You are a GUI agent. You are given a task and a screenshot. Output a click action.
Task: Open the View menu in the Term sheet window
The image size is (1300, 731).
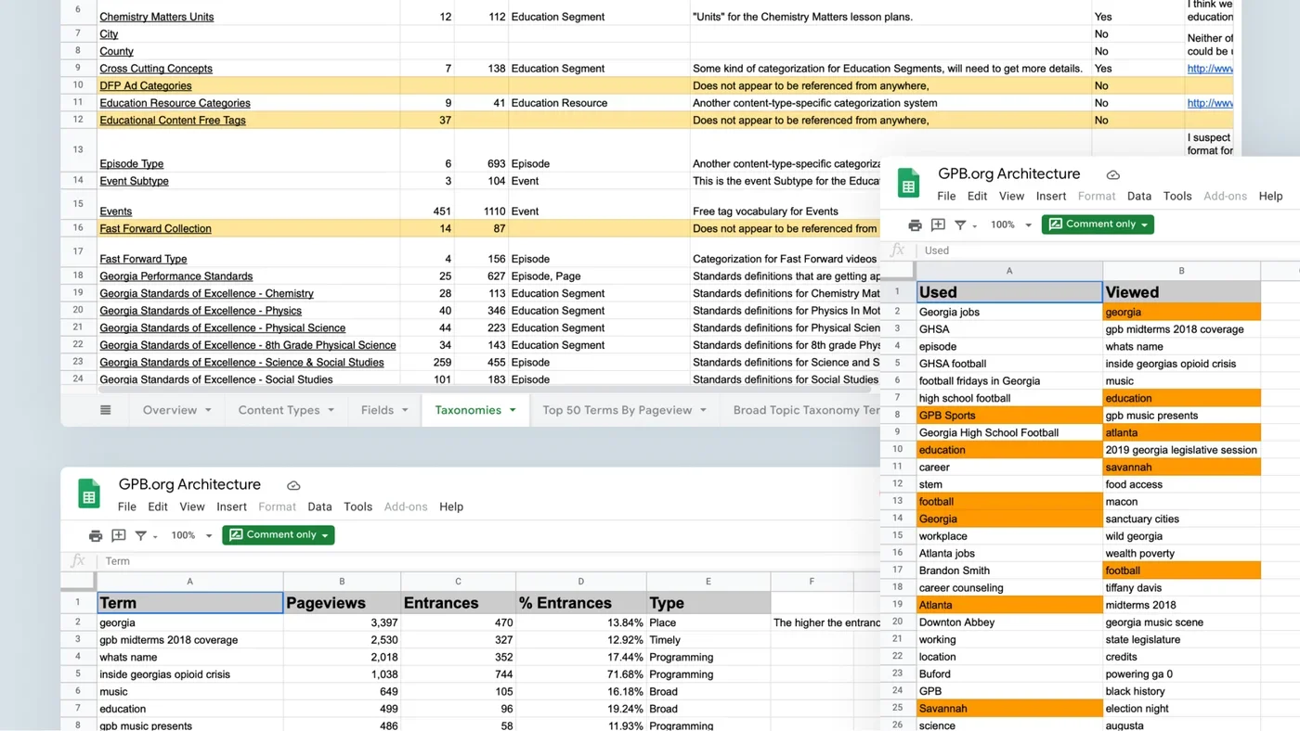[x=192, y=507]
